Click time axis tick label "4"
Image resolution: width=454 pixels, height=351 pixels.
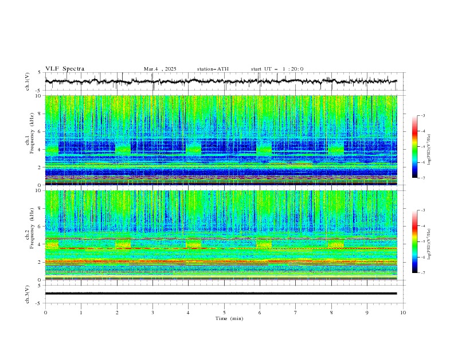click(x=188, y=313)
